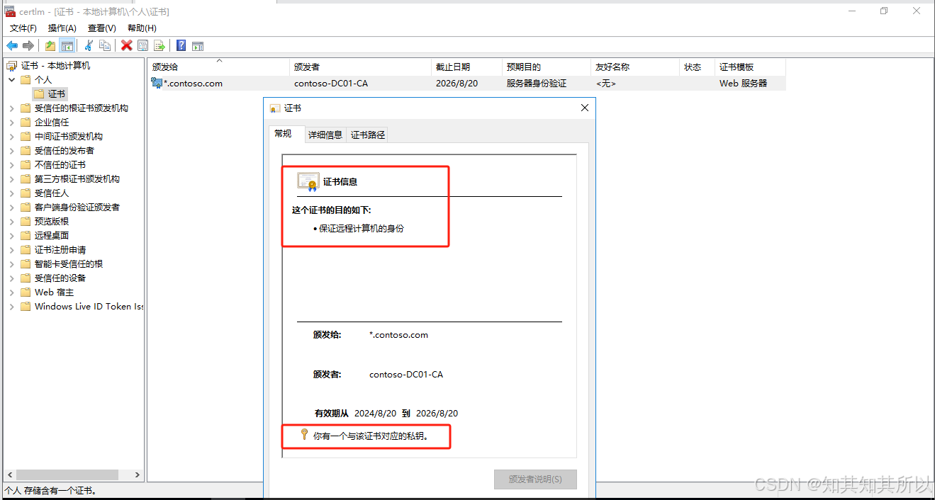Close the 证书 dialog
This screenshot has width=935, height=500.
[585, 108]
